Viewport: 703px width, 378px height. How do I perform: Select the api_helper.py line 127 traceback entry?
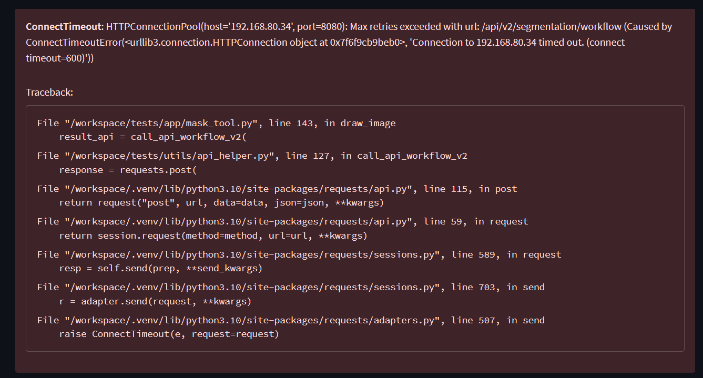point(252,156)
